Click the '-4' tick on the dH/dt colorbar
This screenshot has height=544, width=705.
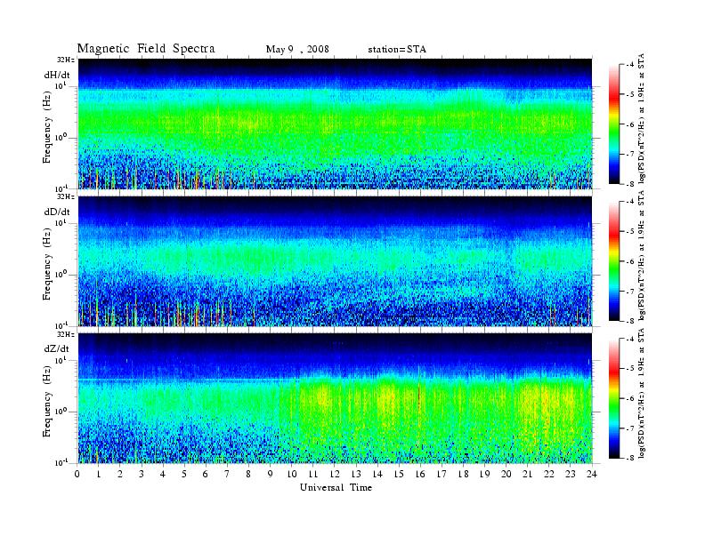click(x=630, y=65)
